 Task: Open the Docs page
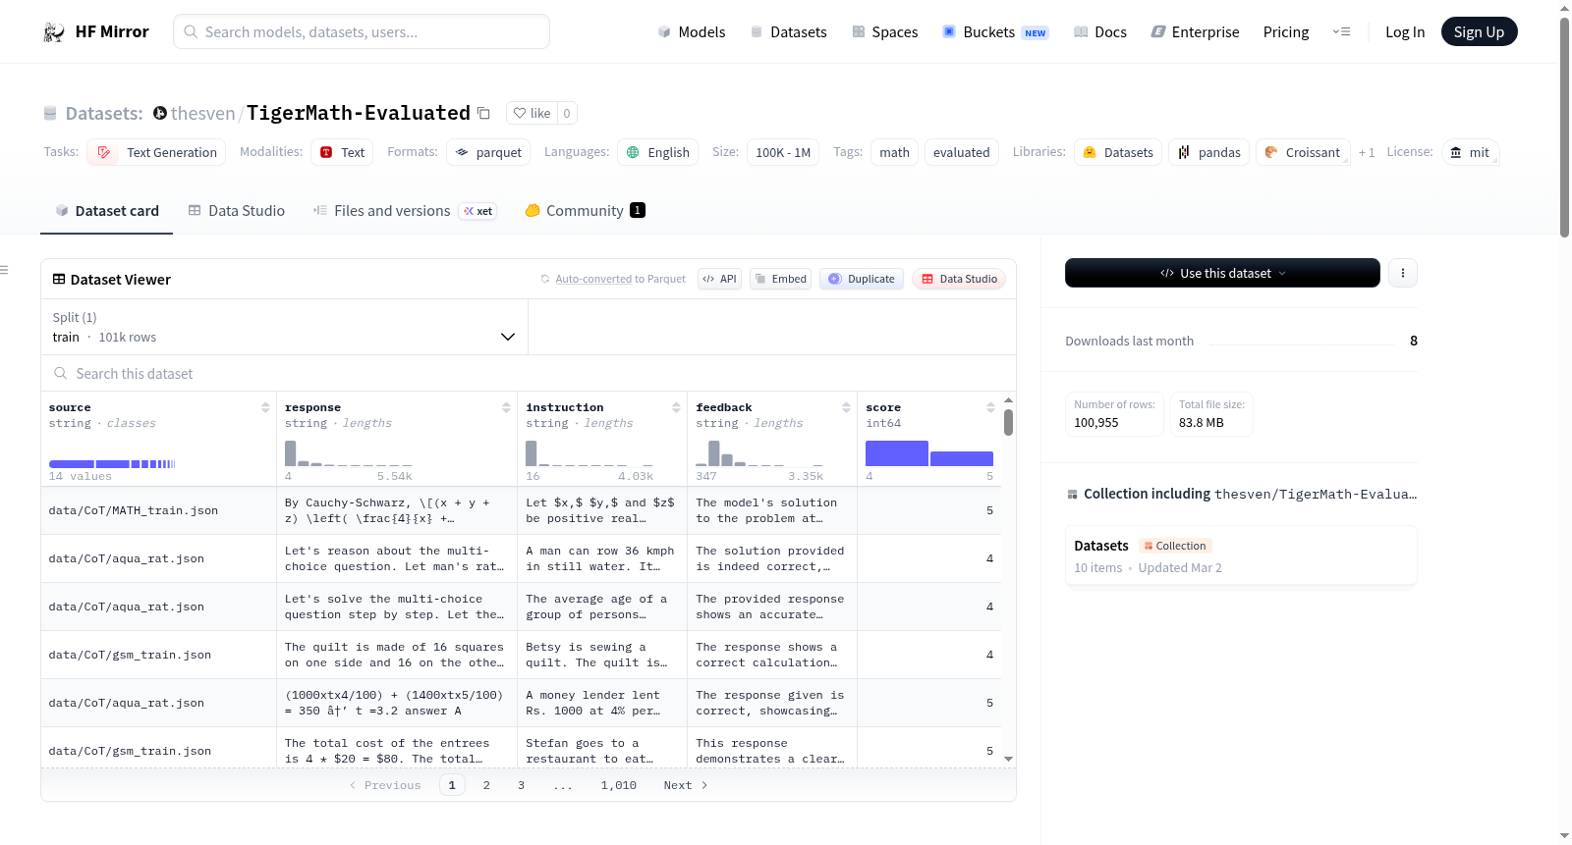click(1100, 31)
